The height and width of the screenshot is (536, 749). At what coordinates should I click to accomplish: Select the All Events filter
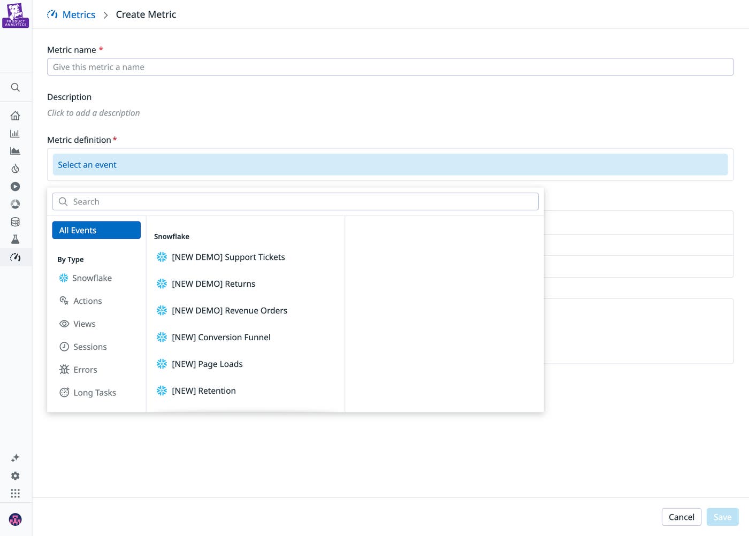(x=96, y=230)
